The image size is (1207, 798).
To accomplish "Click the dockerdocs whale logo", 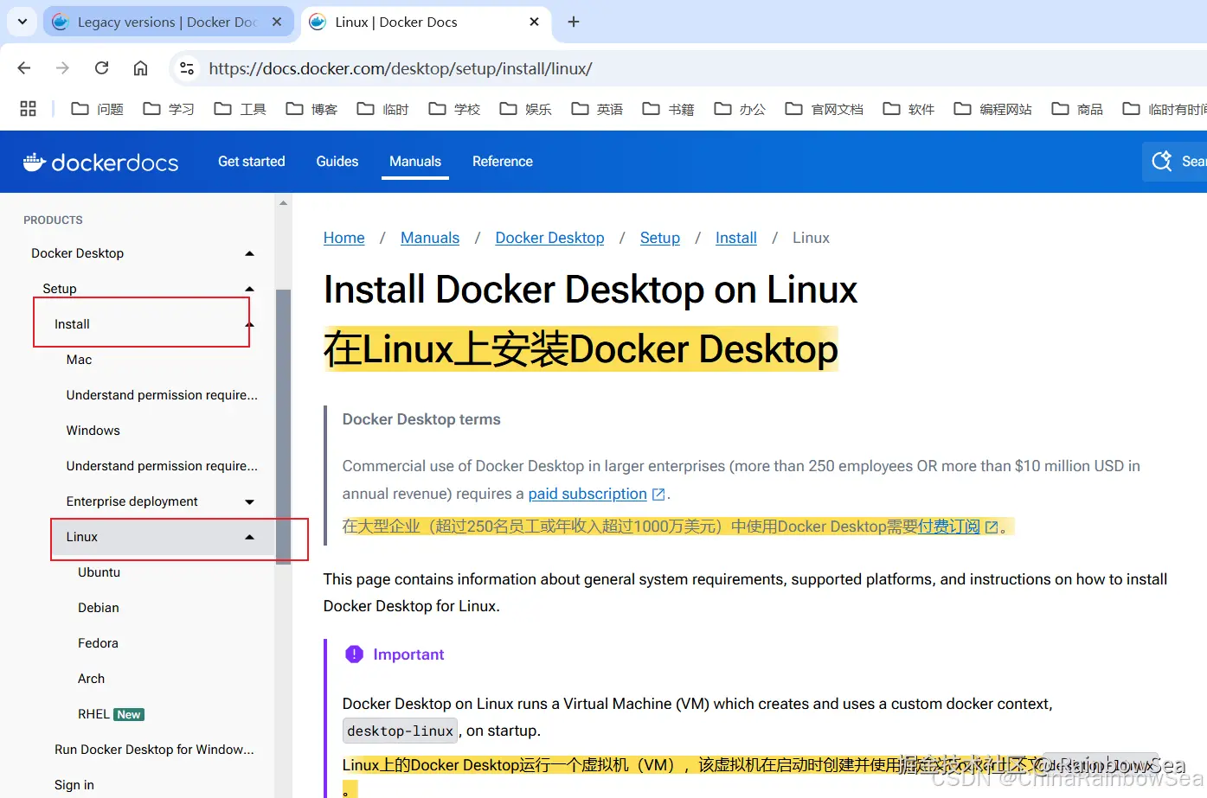I will [x=100, y=162].
